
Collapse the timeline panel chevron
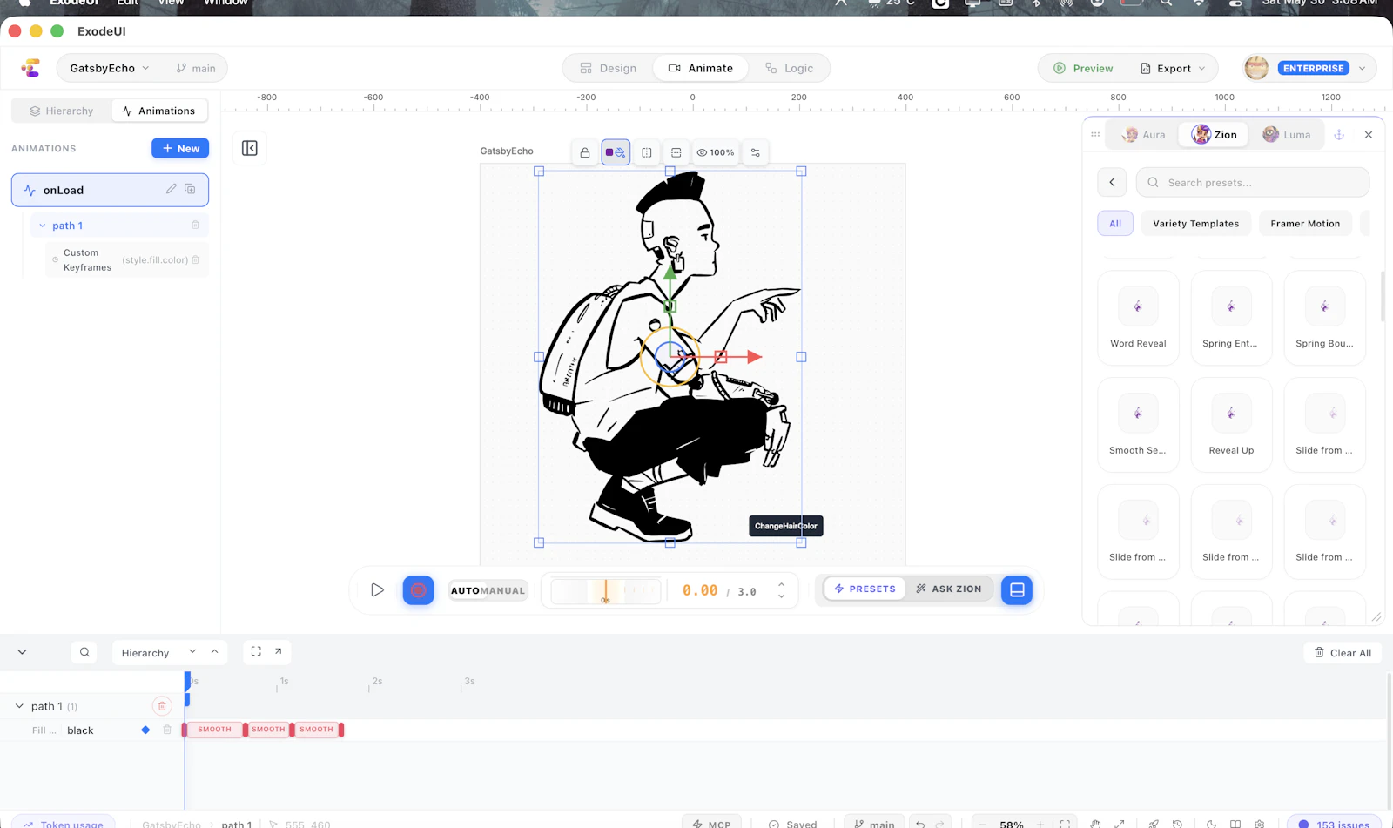22,652
